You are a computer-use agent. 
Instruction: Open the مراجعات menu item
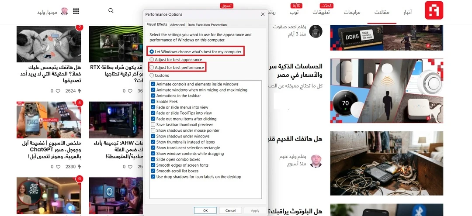pos(352,12)
